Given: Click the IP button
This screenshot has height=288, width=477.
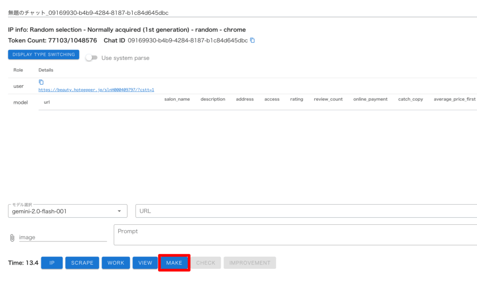Looking at the screenshot, I should (x=52, y=263).
